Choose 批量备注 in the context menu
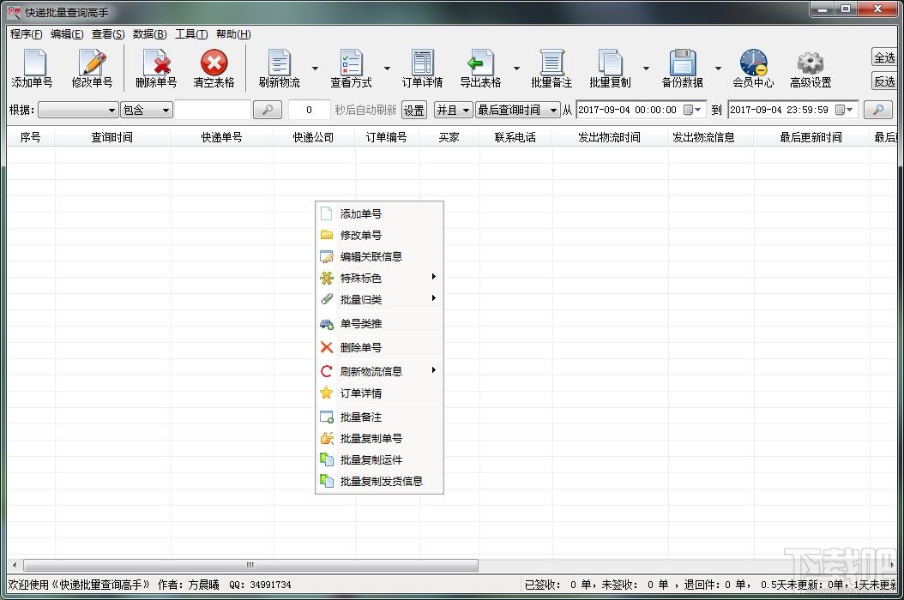Image resolution: width=904 pixels, height=600 pixels. (379, 417)
